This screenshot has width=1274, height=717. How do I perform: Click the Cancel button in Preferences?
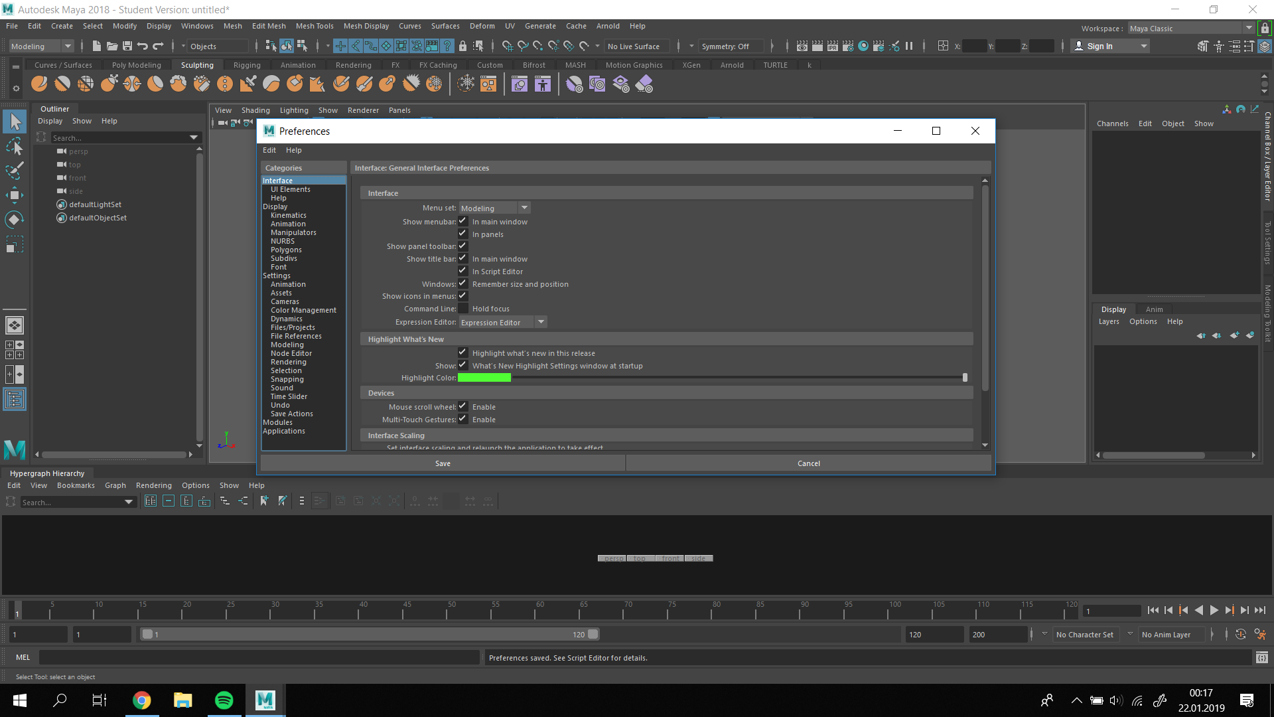tap(808, 463)
